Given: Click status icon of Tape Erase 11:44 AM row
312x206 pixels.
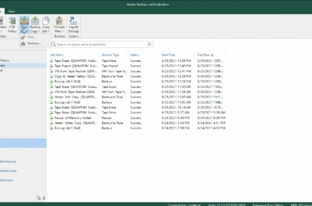Looking at the screenshot, I should point(52,87).
